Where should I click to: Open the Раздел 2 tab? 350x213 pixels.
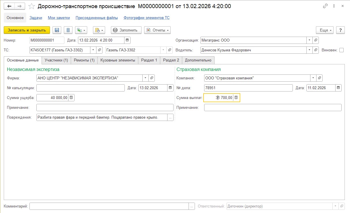tap(171, 60)
